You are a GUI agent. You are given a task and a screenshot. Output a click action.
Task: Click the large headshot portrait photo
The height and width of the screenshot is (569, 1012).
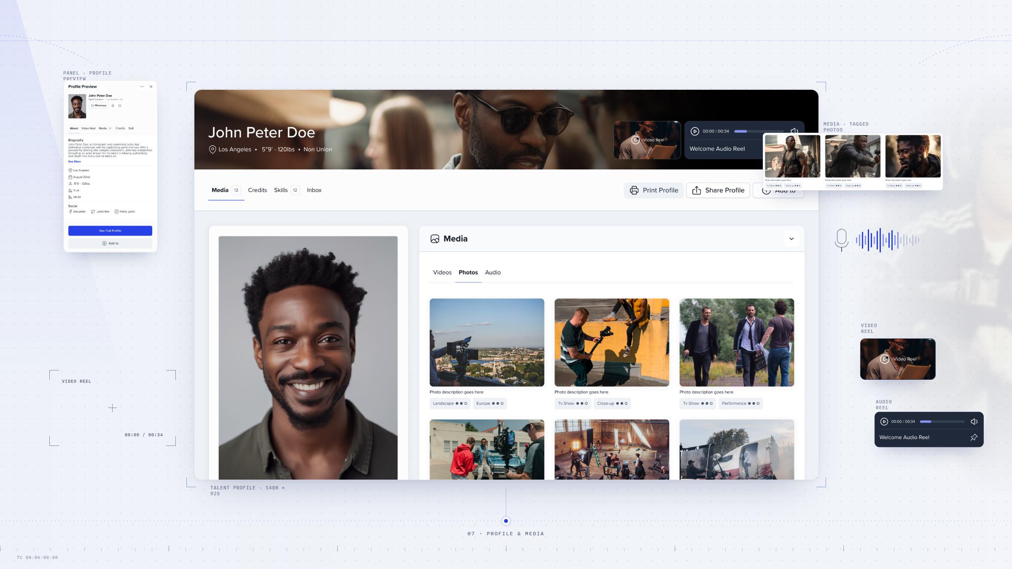coord(308,358)
